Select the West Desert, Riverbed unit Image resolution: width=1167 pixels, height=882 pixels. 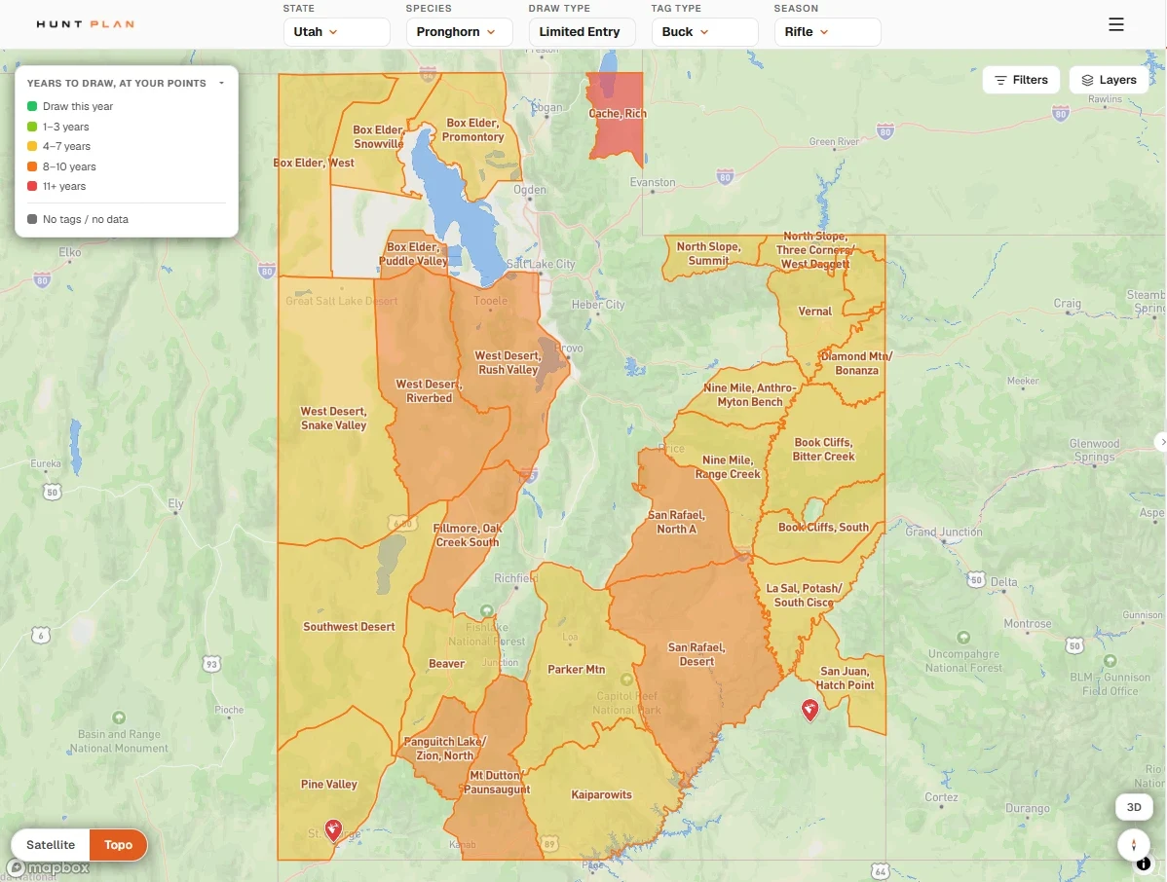(429, 391)
